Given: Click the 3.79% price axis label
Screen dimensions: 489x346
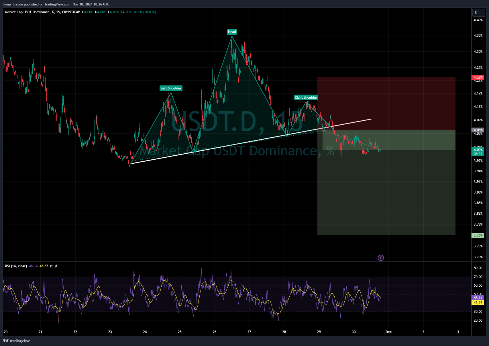Looking at the screenshot, I should [x=478, y=224].
